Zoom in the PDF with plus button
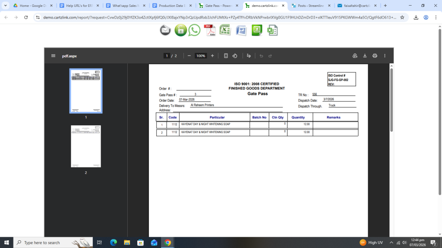Image resolution: width=442 pixels, height=248 pixels. (x=212, y=56)
